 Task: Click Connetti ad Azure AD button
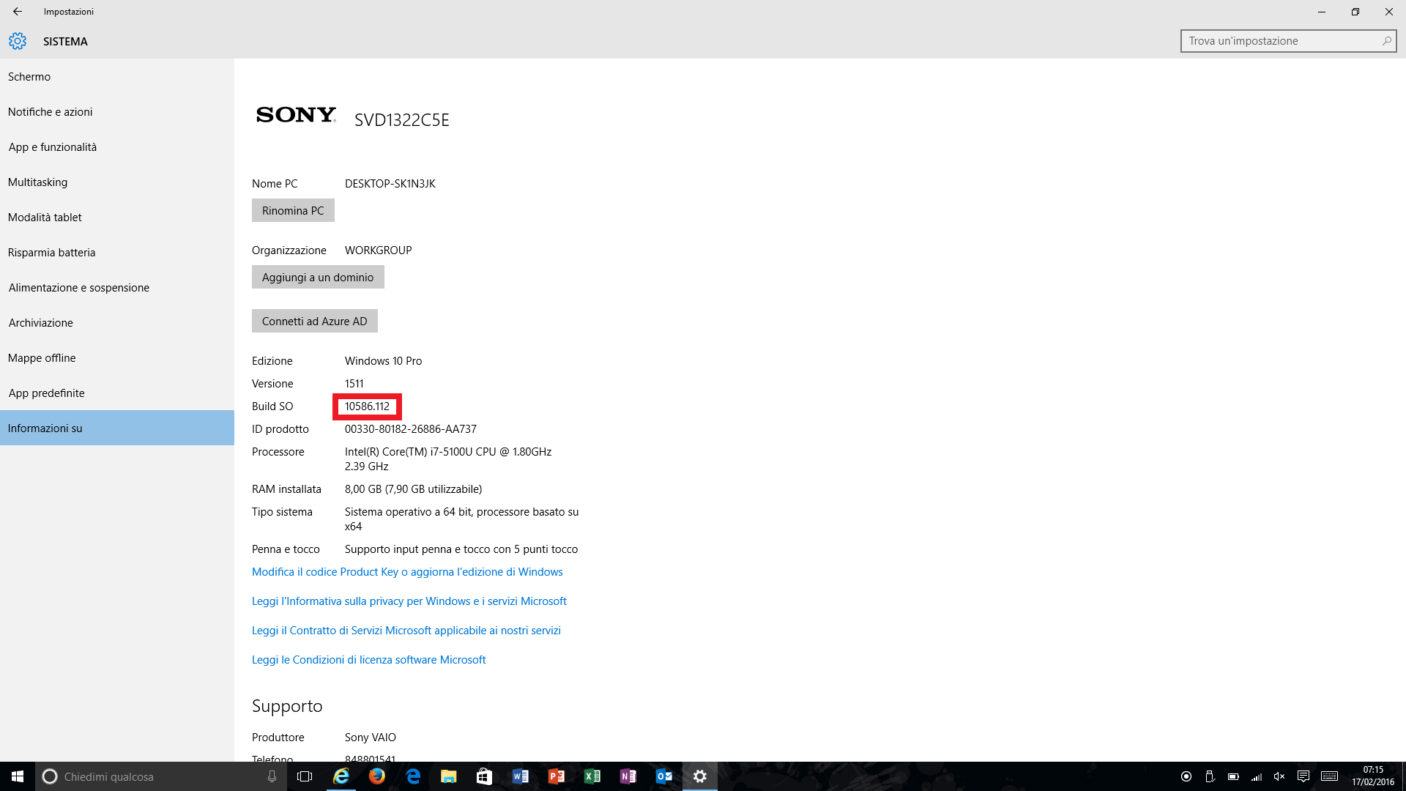tap(315, 321)
